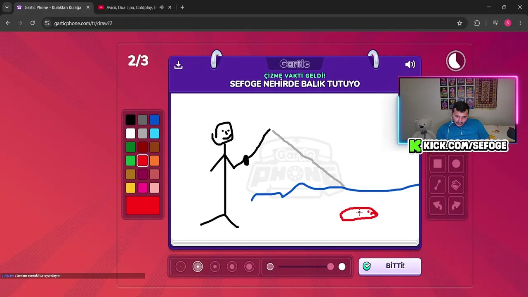Pick the light pink color swatch
The height and width of the screenshot is (297, 528).
coord(154,188)
